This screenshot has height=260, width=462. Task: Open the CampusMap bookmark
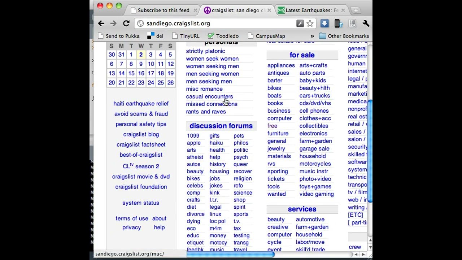coord(266,36)
